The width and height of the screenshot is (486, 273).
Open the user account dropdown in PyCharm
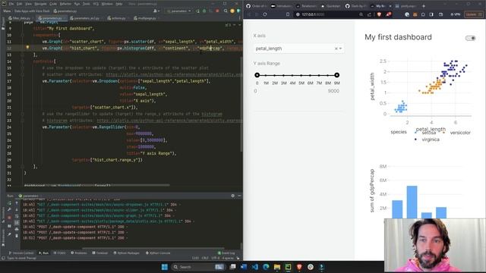tap(156, 11)
